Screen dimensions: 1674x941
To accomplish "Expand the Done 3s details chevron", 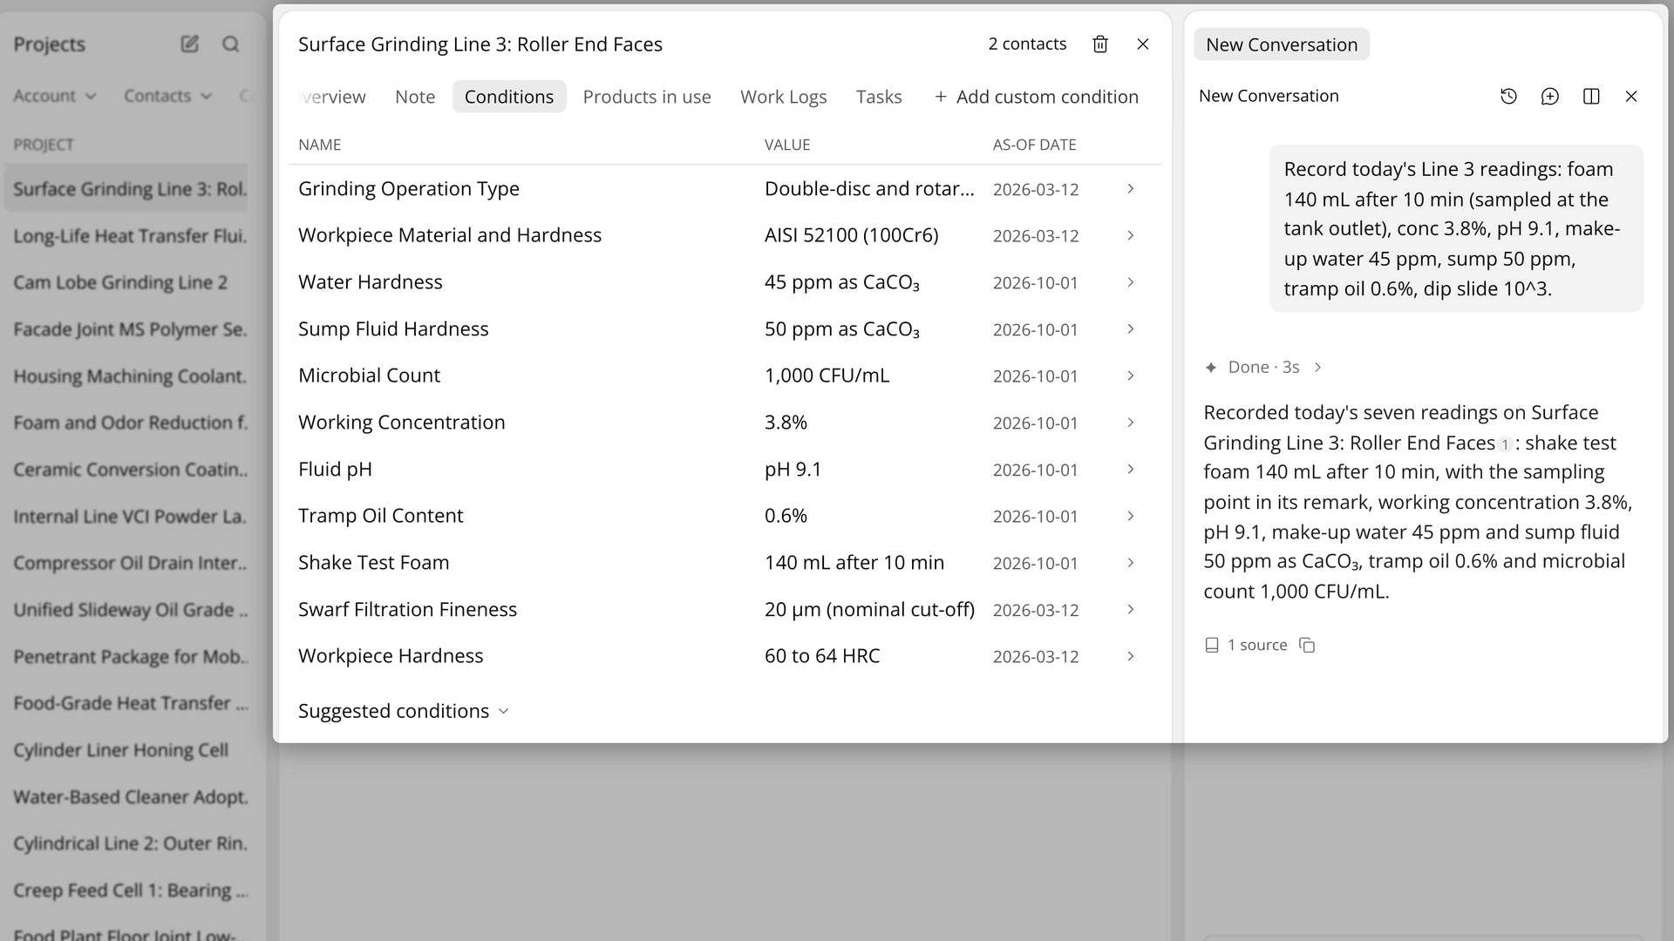I will point(1318,368).
